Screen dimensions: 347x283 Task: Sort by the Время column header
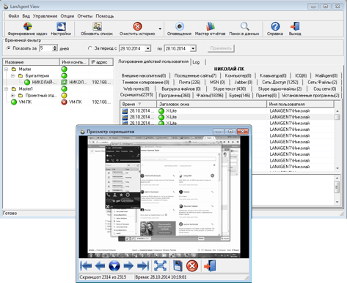coord(138,105)
